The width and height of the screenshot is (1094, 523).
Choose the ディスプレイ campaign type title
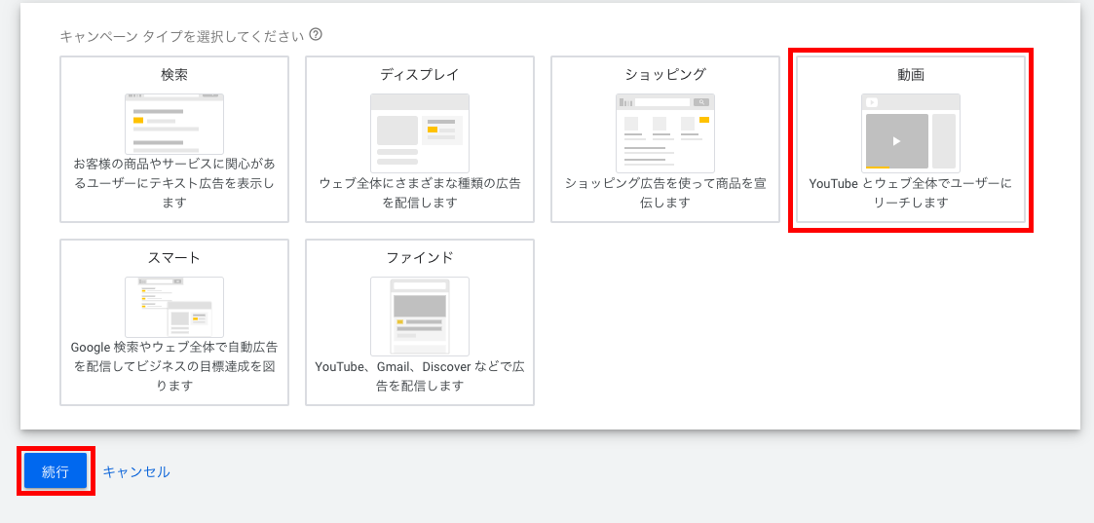point(420,75)
